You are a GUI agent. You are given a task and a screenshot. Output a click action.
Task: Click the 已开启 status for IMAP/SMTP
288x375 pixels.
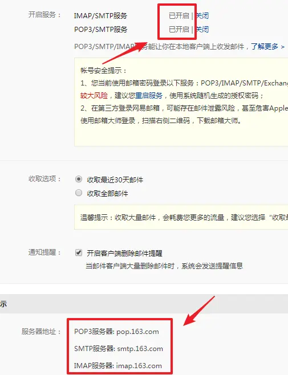(x=179, y=16)
